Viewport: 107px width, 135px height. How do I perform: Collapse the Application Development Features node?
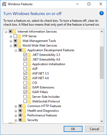pos(16,50)
